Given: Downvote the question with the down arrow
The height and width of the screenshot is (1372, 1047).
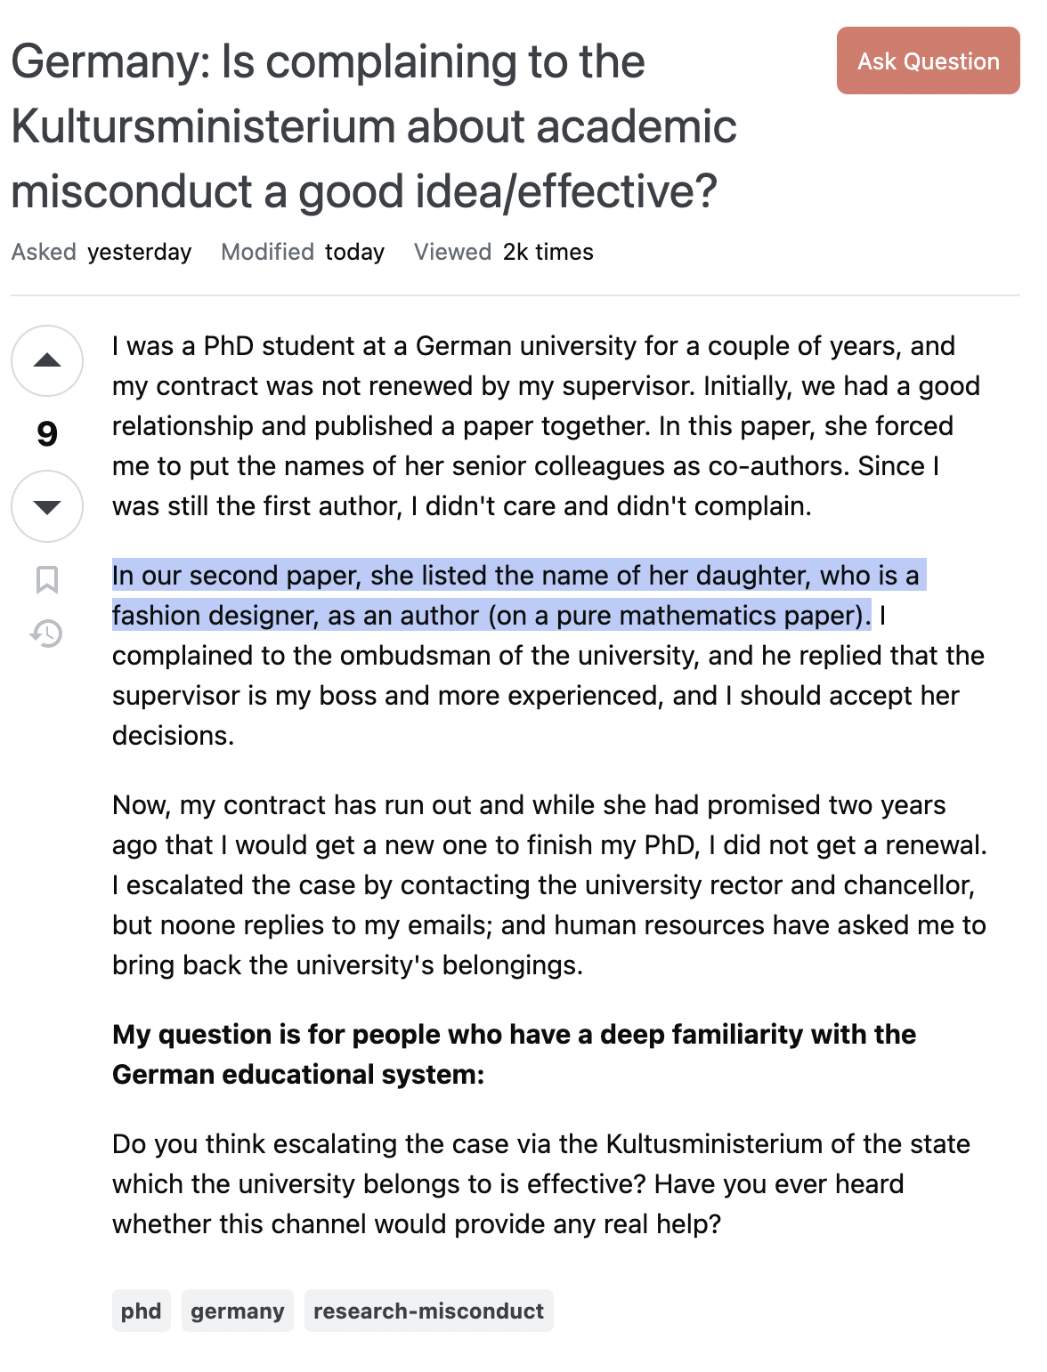Looking at the screenshot, I should pyautogui.click(x=47, y=506).
